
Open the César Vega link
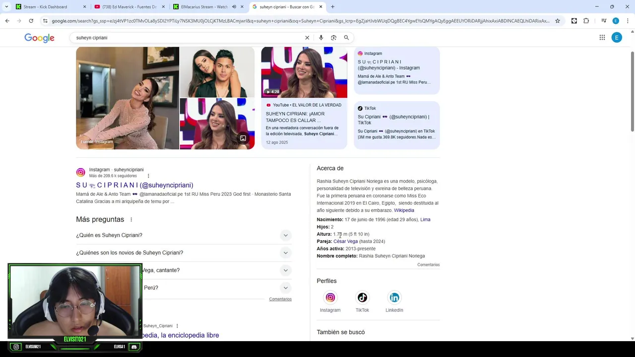[345, 241]
